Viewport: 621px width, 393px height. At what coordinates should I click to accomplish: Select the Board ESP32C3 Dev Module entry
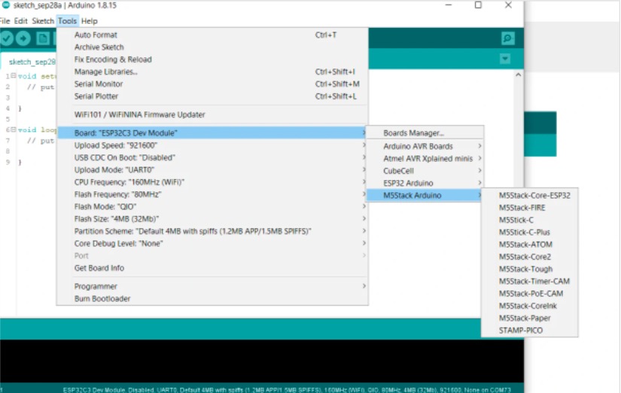pyautogui.click(x=213, y=133)
